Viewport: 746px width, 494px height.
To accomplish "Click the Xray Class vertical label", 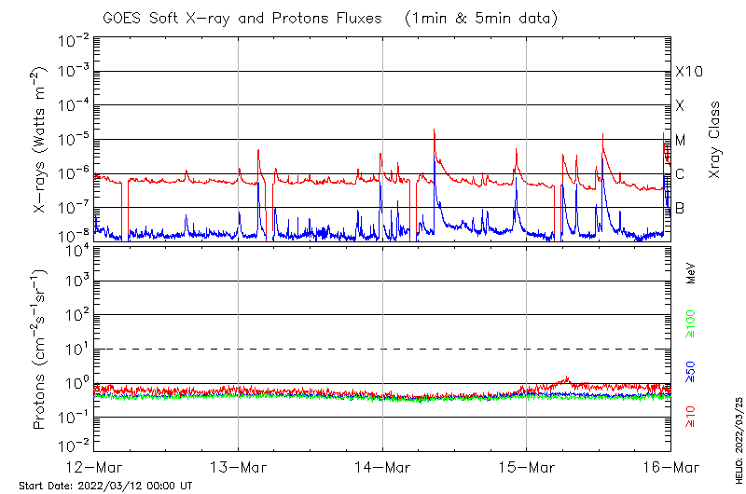I will 715,140.
